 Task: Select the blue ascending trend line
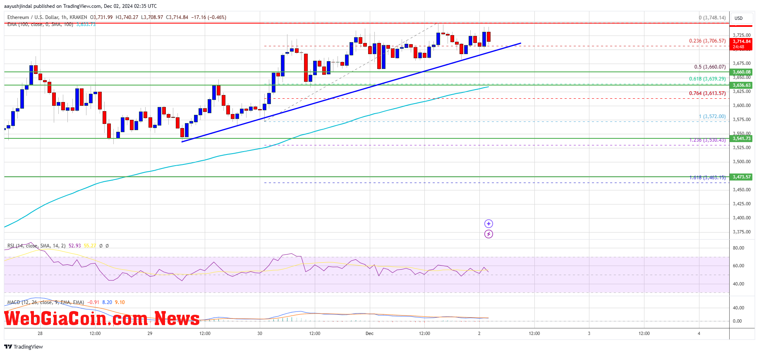pos(351,93)
